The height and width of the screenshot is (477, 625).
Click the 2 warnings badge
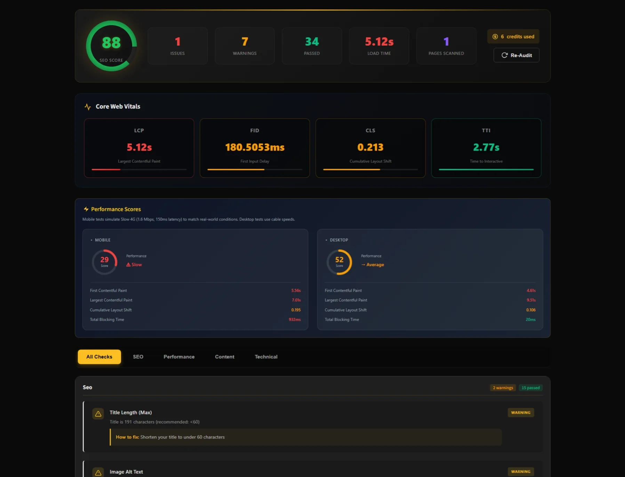(x=503, y=388)
